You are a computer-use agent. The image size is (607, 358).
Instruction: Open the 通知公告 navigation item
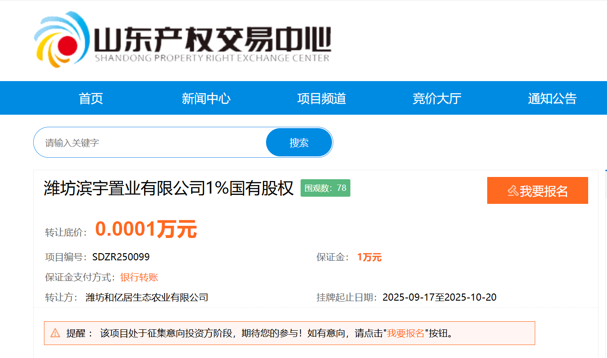[x=552, y=99]
